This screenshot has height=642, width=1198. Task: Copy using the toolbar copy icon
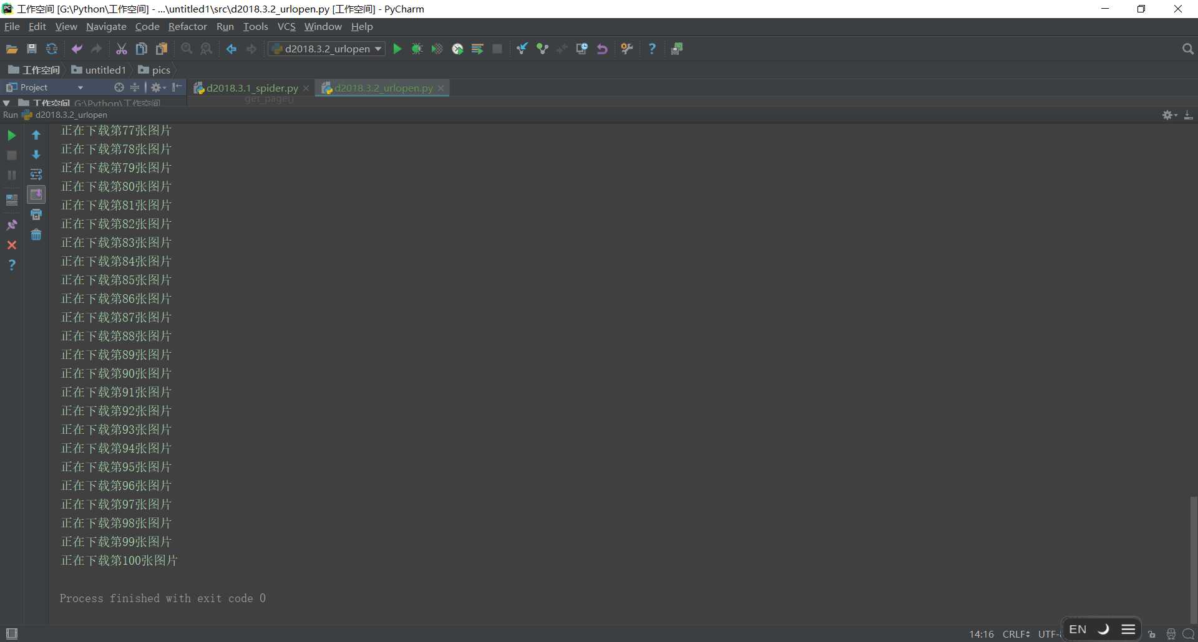pyautogui.click(x=142, y=49)
